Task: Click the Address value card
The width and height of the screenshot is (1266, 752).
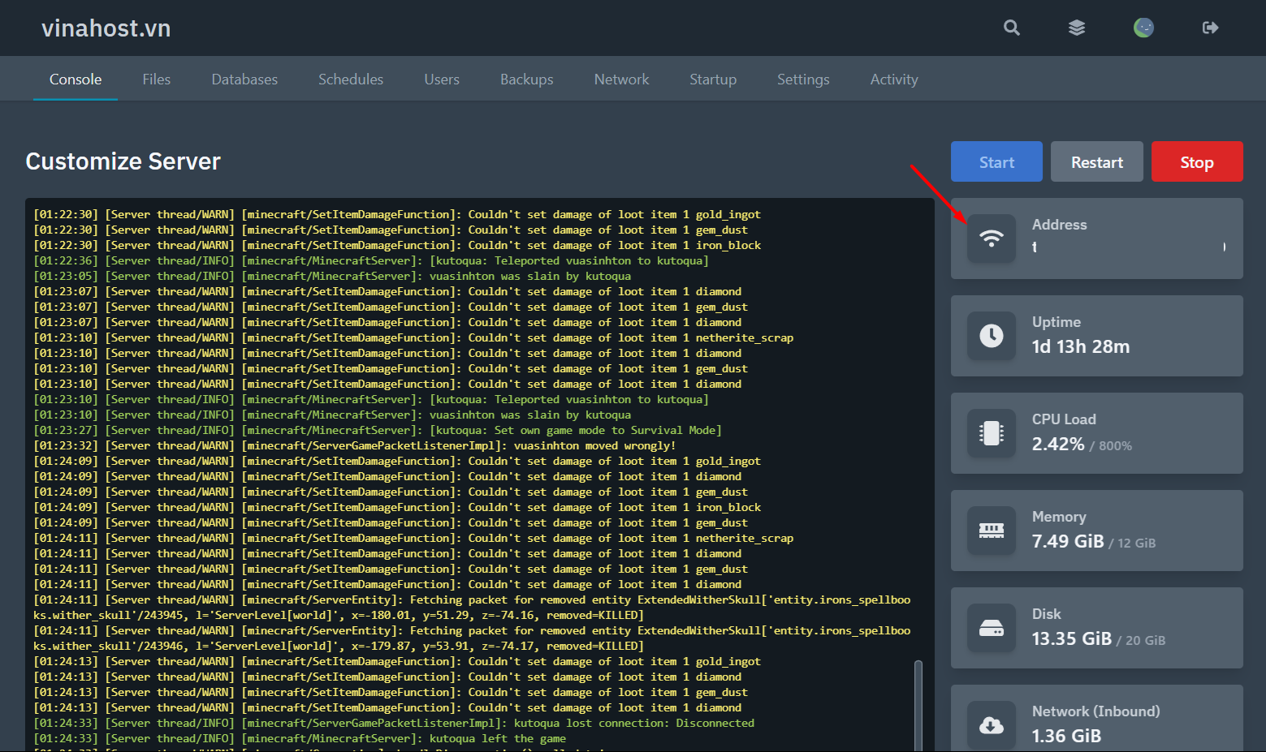Action: tap(1097, 238)
